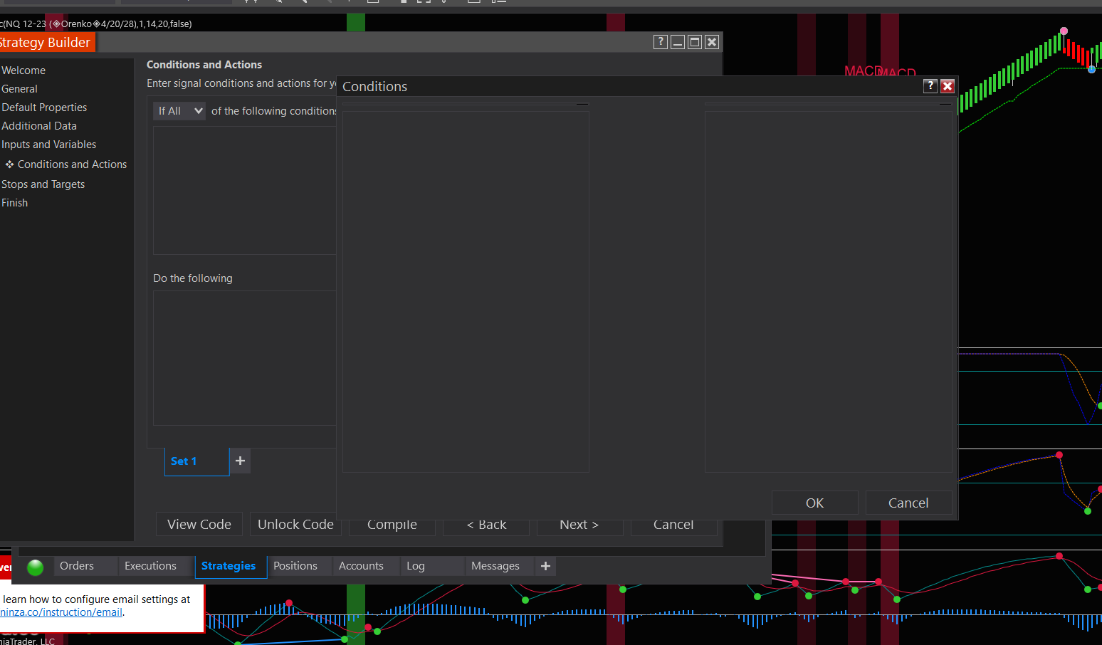The width and height of the screenshot is (1102, 645).
Task: Add a new condition set with plus
Action: [x=241, y=461]
